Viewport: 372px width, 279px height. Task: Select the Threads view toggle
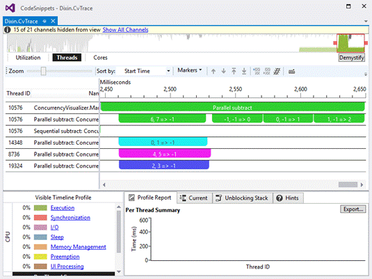tap(67, 58)
